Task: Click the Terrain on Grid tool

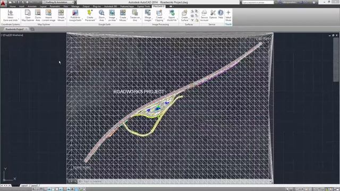Action: [x=135, y=15]
